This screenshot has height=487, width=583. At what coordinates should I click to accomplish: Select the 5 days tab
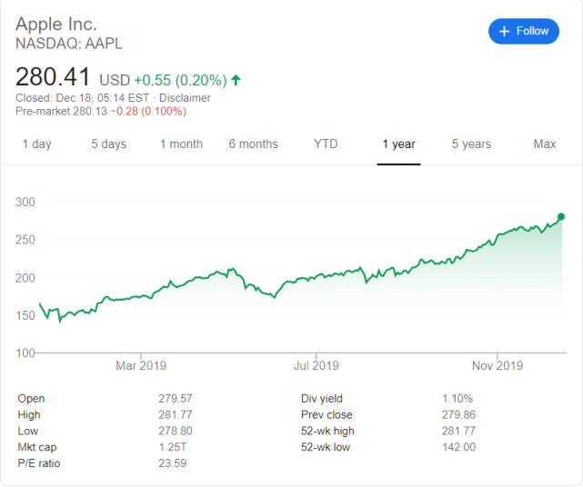pyautogui.click(x=109, y=144)
